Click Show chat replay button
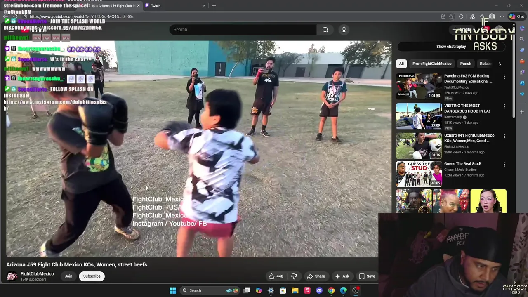 tap(451, 47)
